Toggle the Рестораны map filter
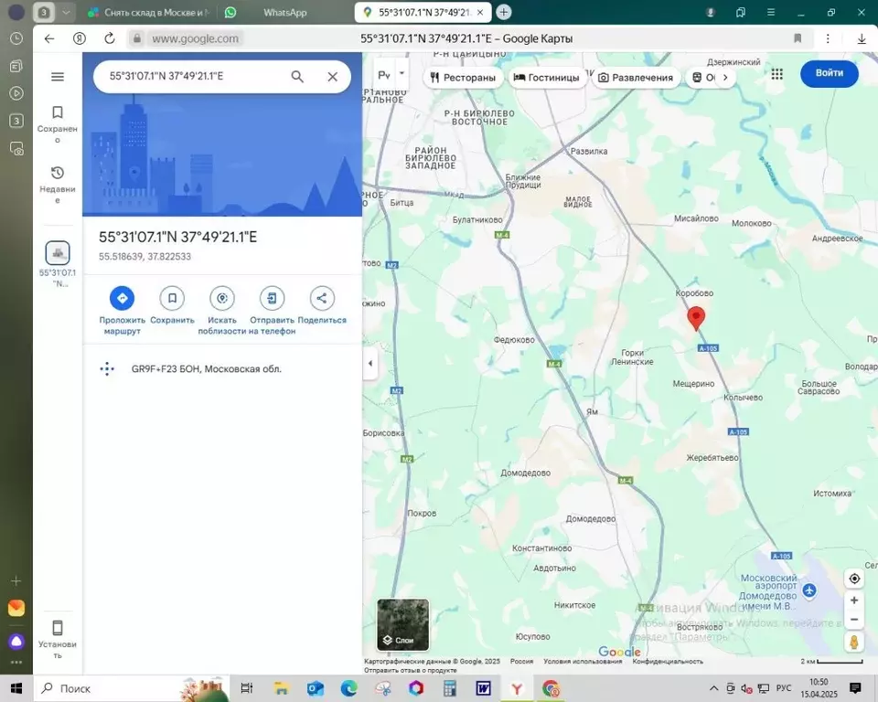 click(x=462, y=78)
